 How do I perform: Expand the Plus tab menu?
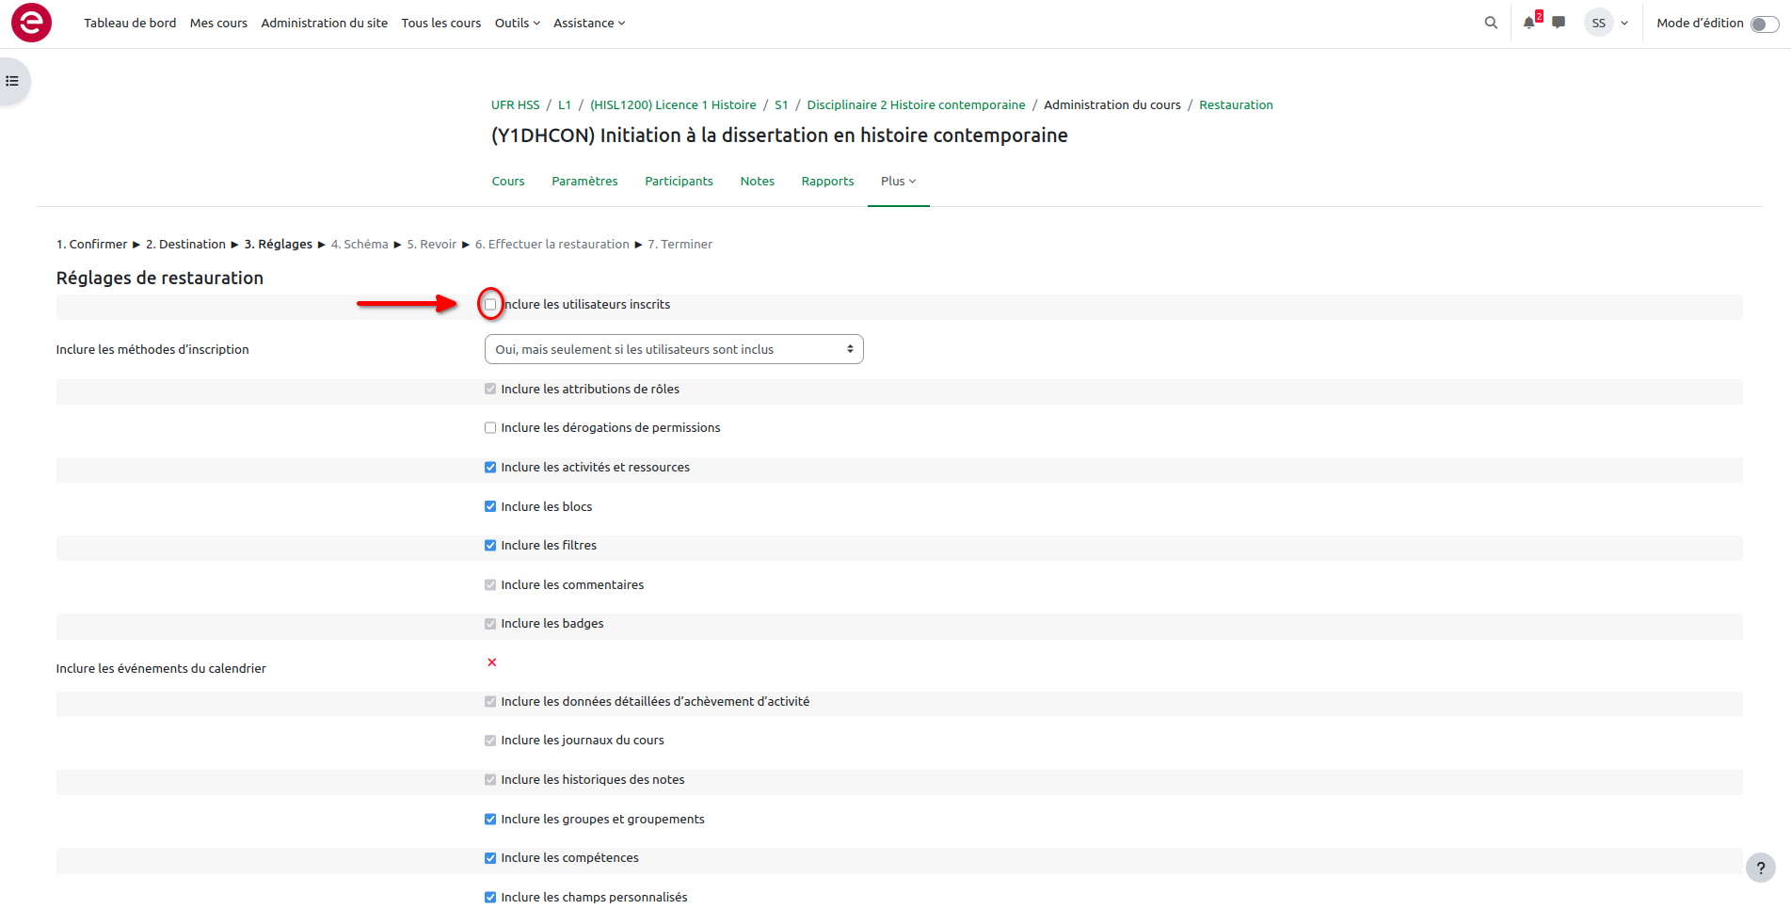898,181
